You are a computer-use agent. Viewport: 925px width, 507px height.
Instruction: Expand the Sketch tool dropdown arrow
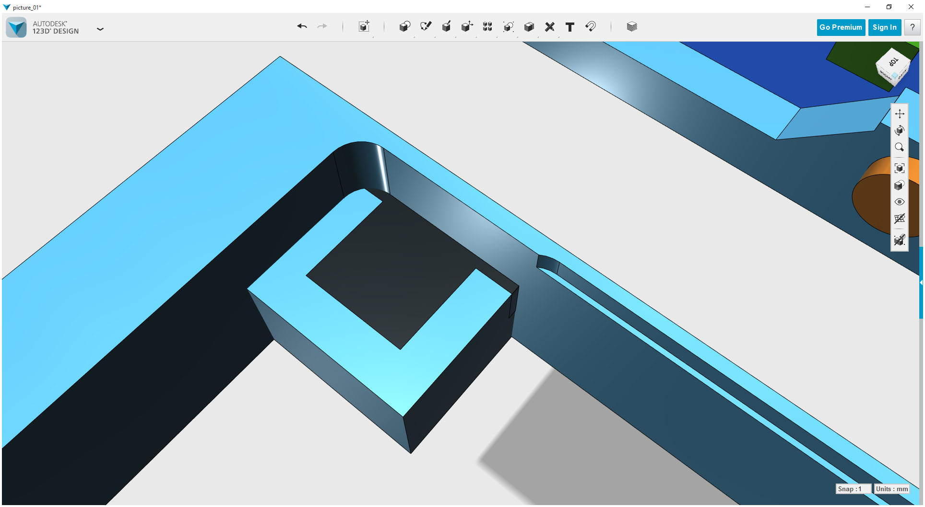point(435,37)
